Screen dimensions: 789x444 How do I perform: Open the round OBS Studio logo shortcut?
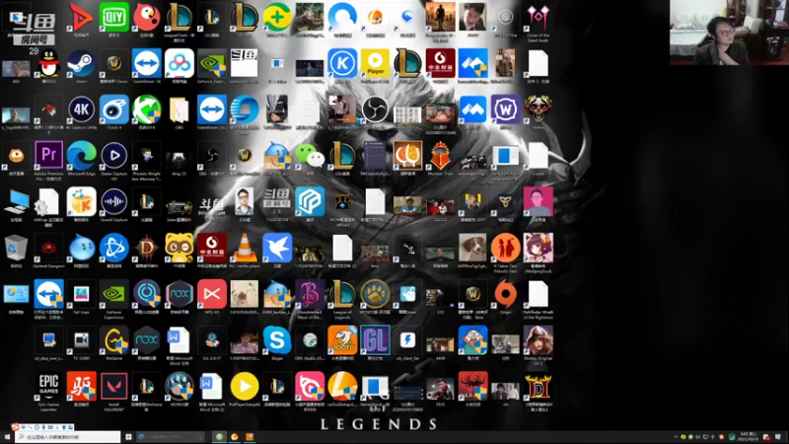point(375,110)
